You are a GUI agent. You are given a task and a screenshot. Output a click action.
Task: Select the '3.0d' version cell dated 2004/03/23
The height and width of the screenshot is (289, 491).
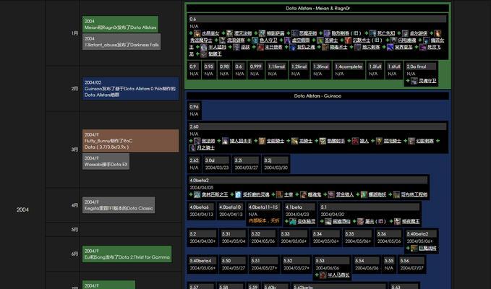point(217,164)
